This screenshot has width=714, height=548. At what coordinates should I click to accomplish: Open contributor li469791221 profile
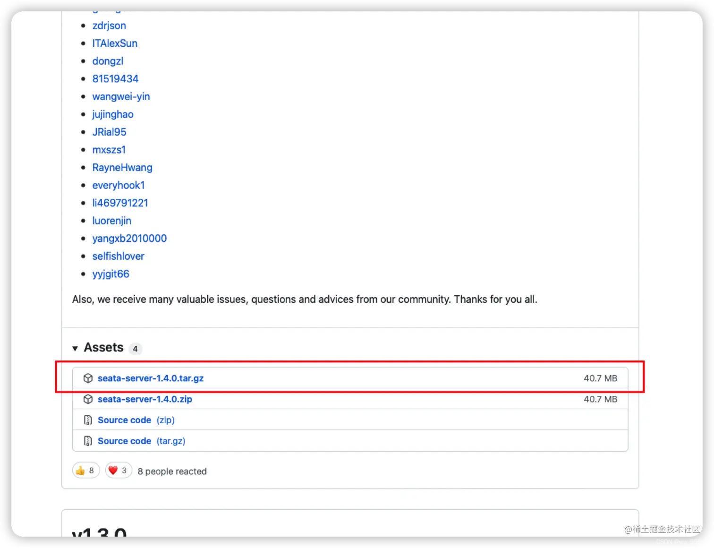(120, 203)
